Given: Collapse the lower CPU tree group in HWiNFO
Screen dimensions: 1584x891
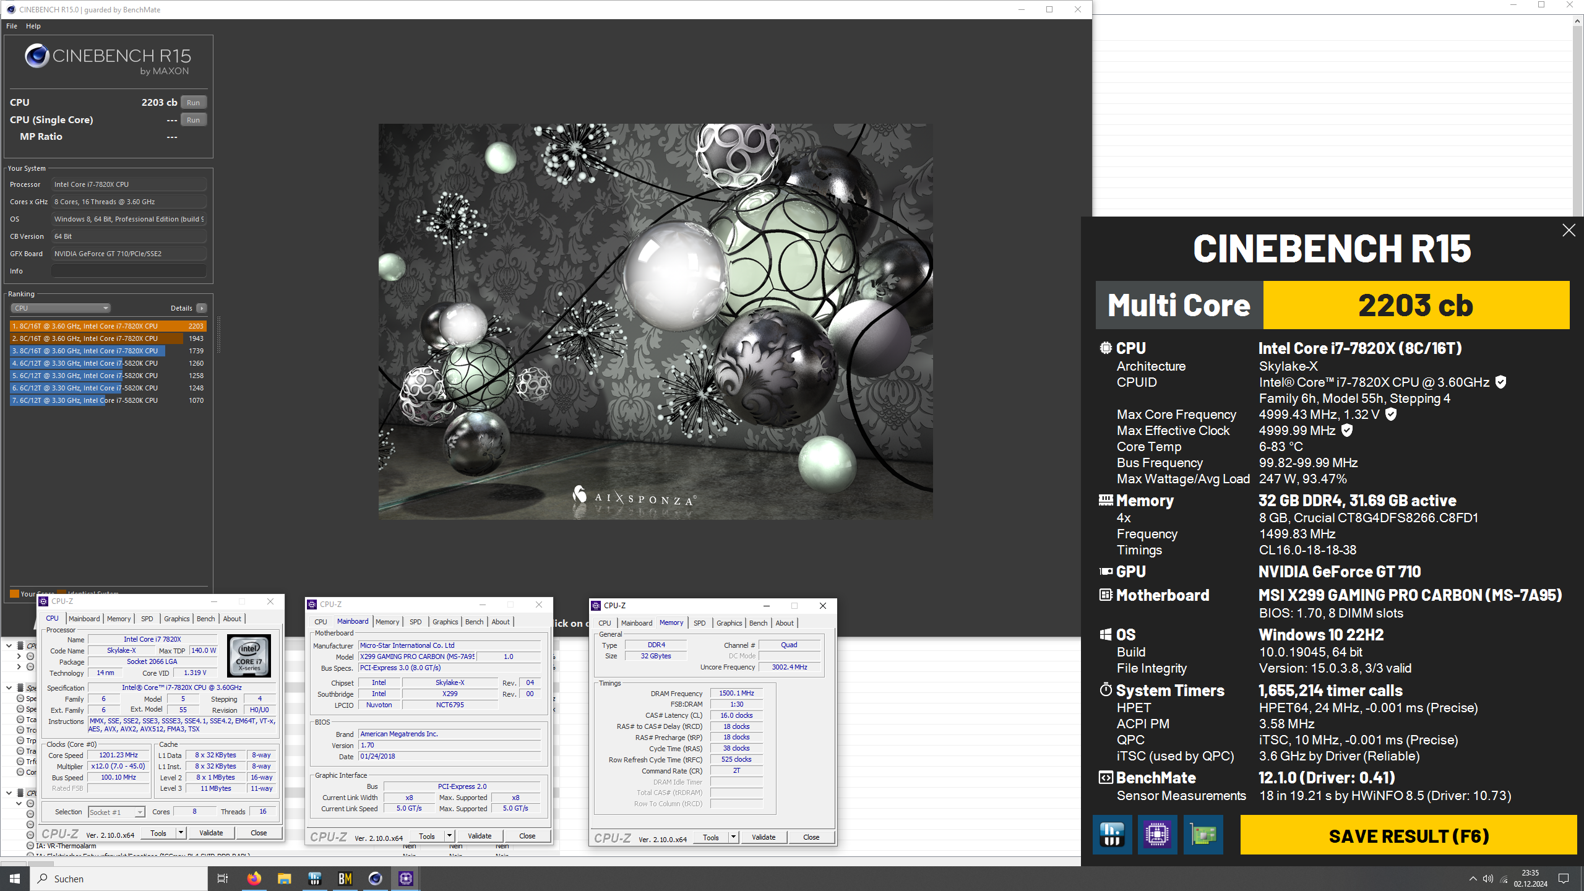Looking at the screenshot, I should (9, 793).
